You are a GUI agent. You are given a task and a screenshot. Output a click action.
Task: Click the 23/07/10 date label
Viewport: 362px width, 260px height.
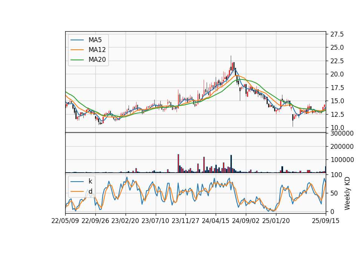click(x=155, y=221)
